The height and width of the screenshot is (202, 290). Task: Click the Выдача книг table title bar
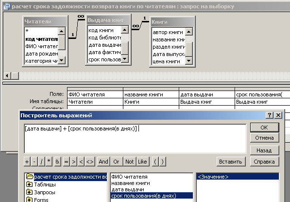pyautogui.click(x=108, y=20)
